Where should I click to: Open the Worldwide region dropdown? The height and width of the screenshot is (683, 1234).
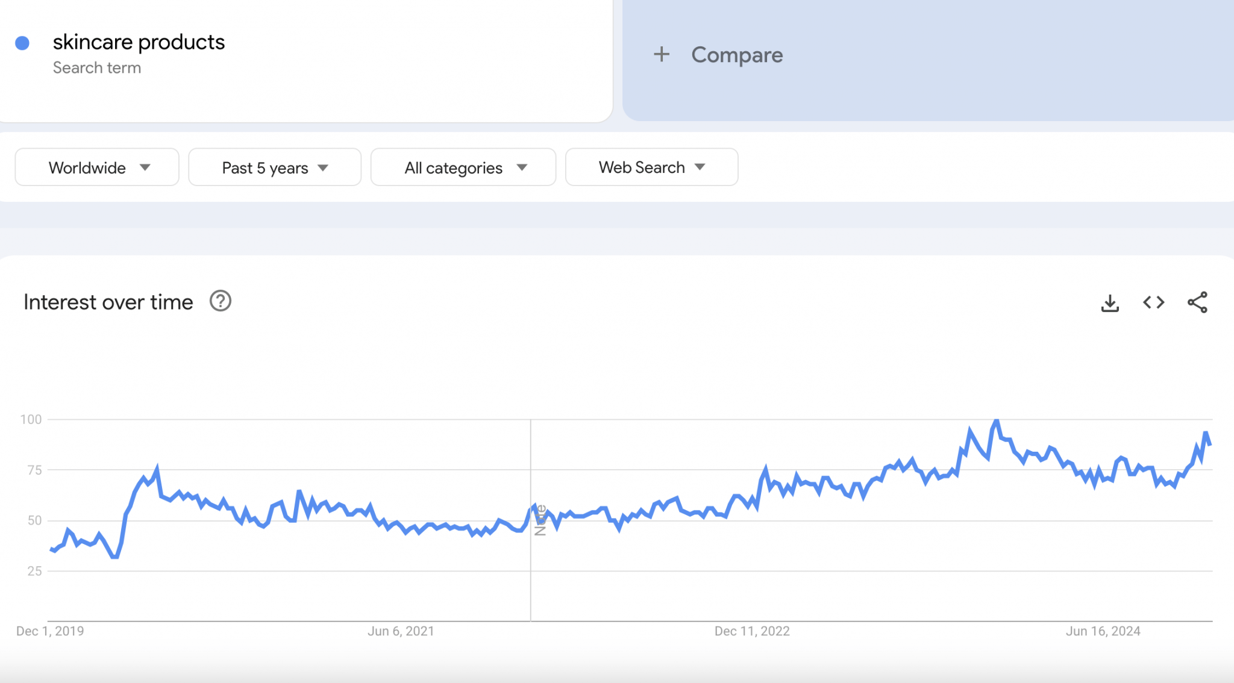click(x=97, y=167)
